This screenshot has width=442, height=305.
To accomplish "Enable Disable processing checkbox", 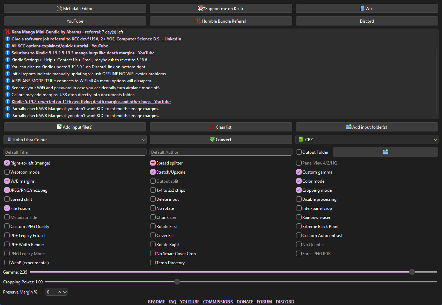I will (299, 199).
